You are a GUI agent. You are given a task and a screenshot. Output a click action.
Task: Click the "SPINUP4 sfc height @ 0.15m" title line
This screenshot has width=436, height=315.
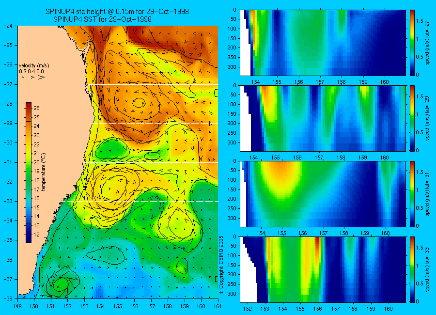point(117,12)
